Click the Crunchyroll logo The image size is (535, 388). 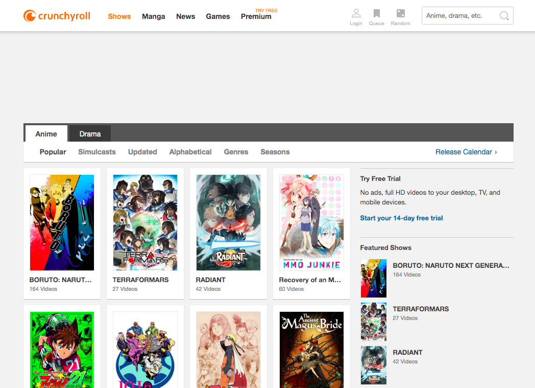tap(56, 15)
